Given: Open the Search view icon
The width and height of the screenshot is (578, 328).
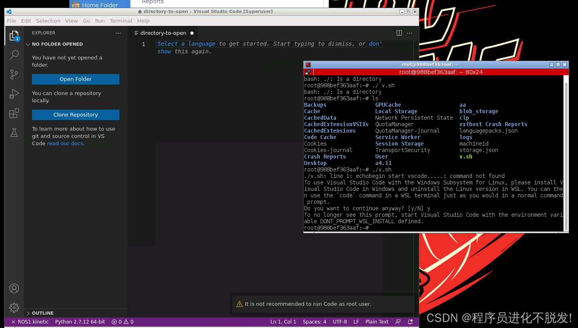Looking at the screenshot, I should click(14, 55).
